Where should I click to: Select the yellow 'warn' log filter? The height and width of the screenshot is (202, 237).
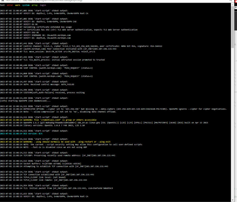coord(18,5)
